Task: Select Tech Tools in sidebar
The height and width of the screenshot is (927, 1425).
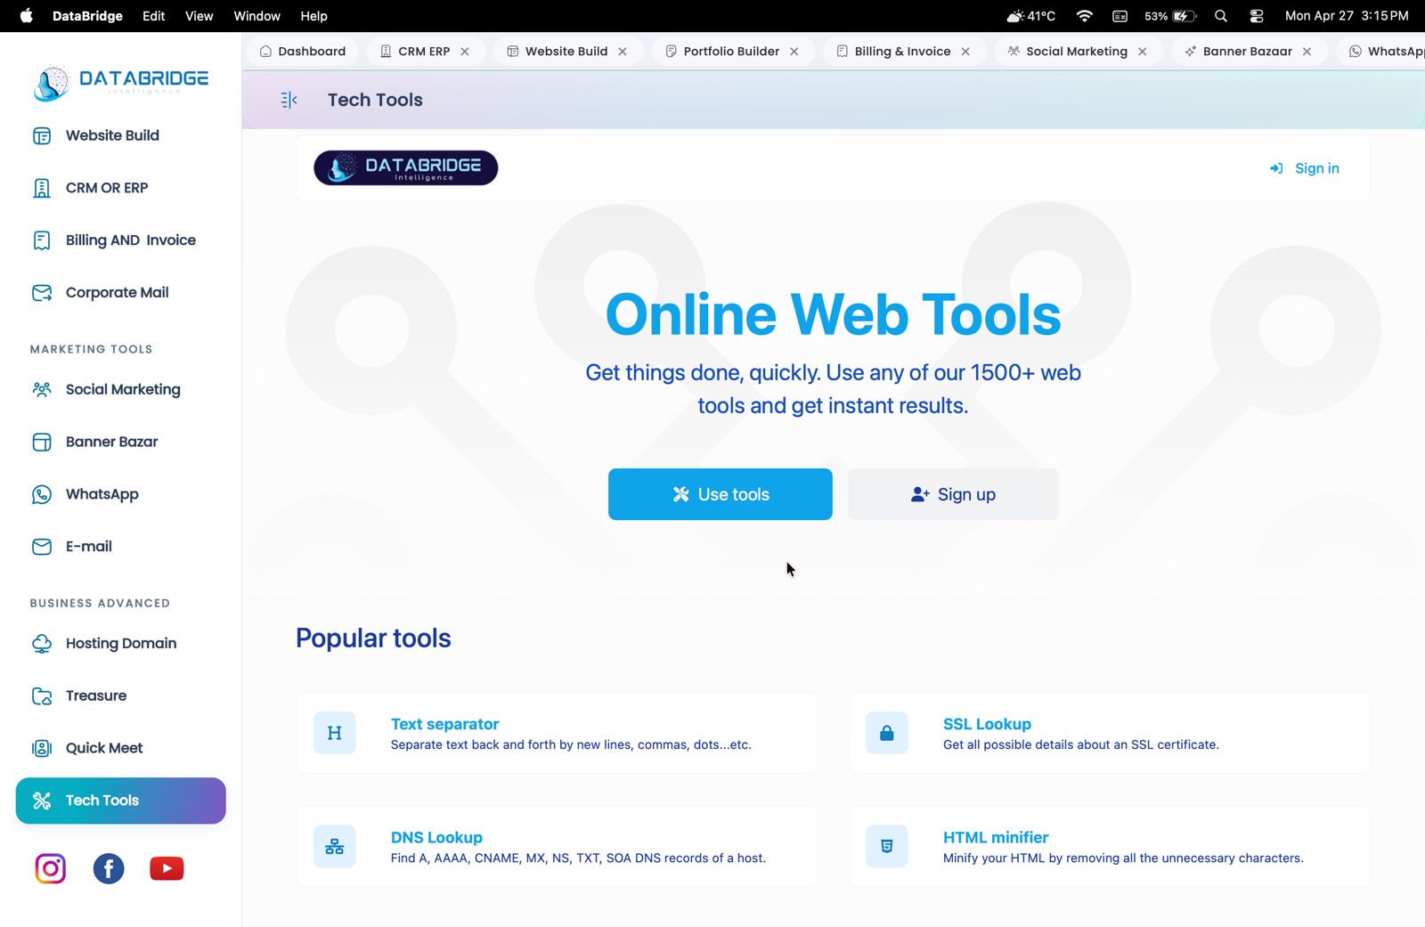Action: [121, 801]
